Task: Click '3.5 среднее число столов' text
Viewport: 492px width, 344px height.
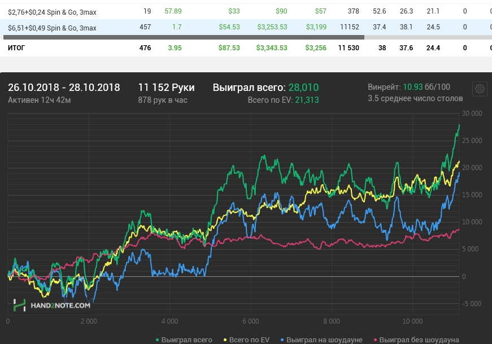Action: pyautogui.click(x=415, y=98)
